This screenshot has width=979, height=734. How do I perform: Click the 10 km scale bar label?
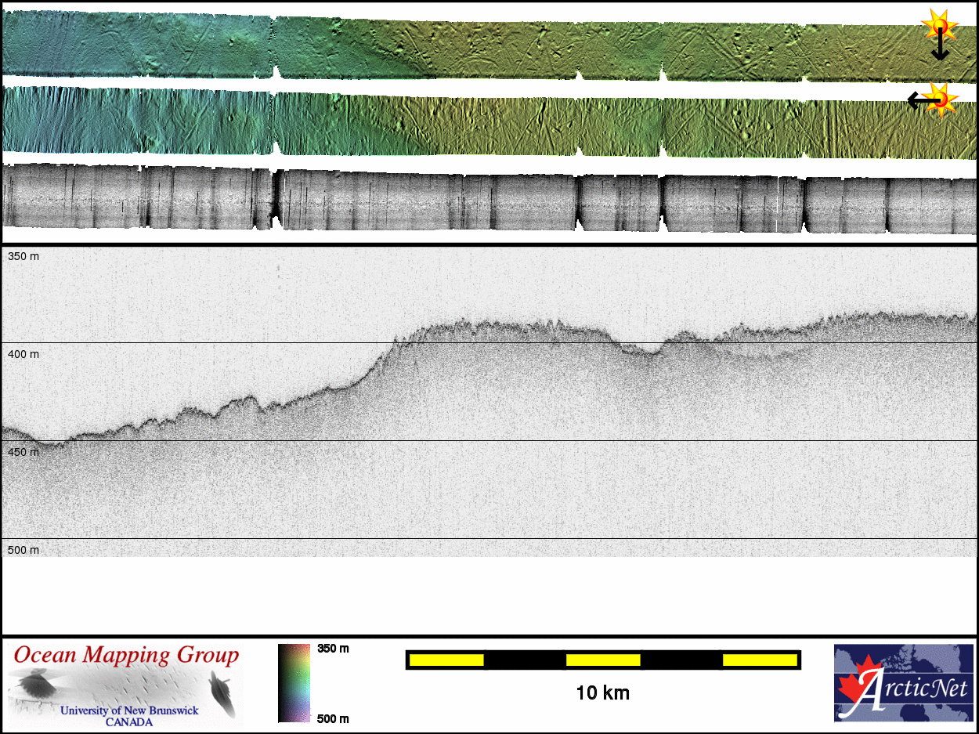(x=602, y=692)
